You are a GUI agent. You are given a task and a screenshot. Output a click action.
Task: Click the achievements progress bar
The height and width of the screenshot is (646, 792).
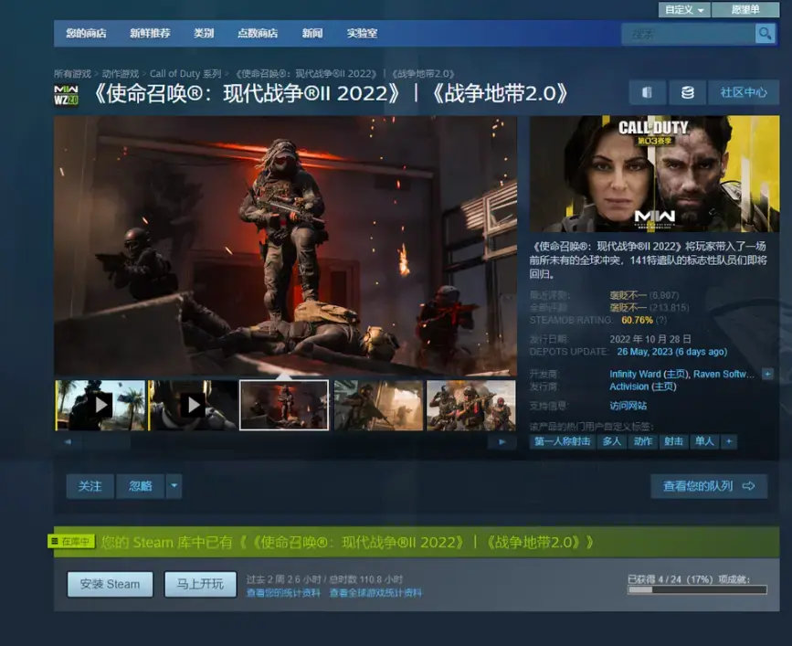click(698, 589)
